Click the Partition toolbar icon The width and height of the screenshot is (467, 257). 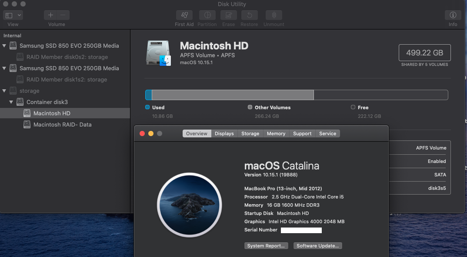coord(207,15)
